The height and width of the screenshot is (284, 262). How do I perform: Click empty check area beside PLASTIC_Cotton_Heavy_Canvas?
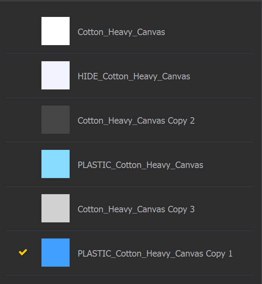click(x=23, y=164)
